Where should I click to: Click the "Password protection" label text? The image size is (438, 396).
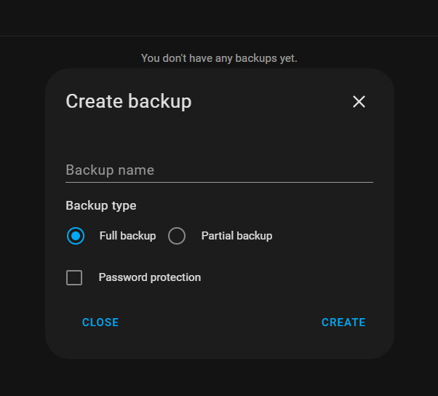pos(150,277)
